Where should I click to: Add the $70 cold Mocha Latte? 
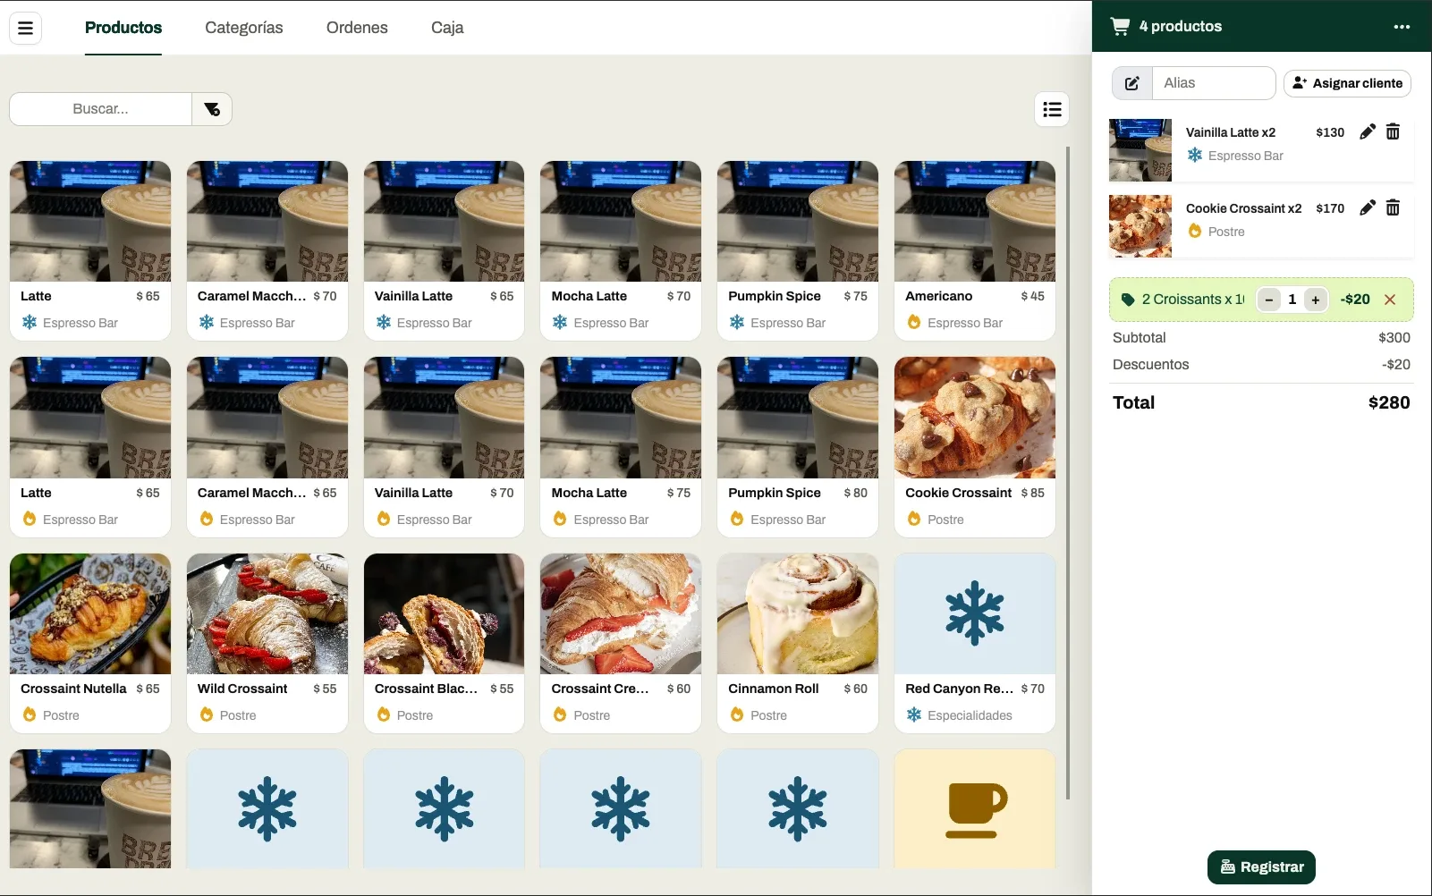pos(621,250)
